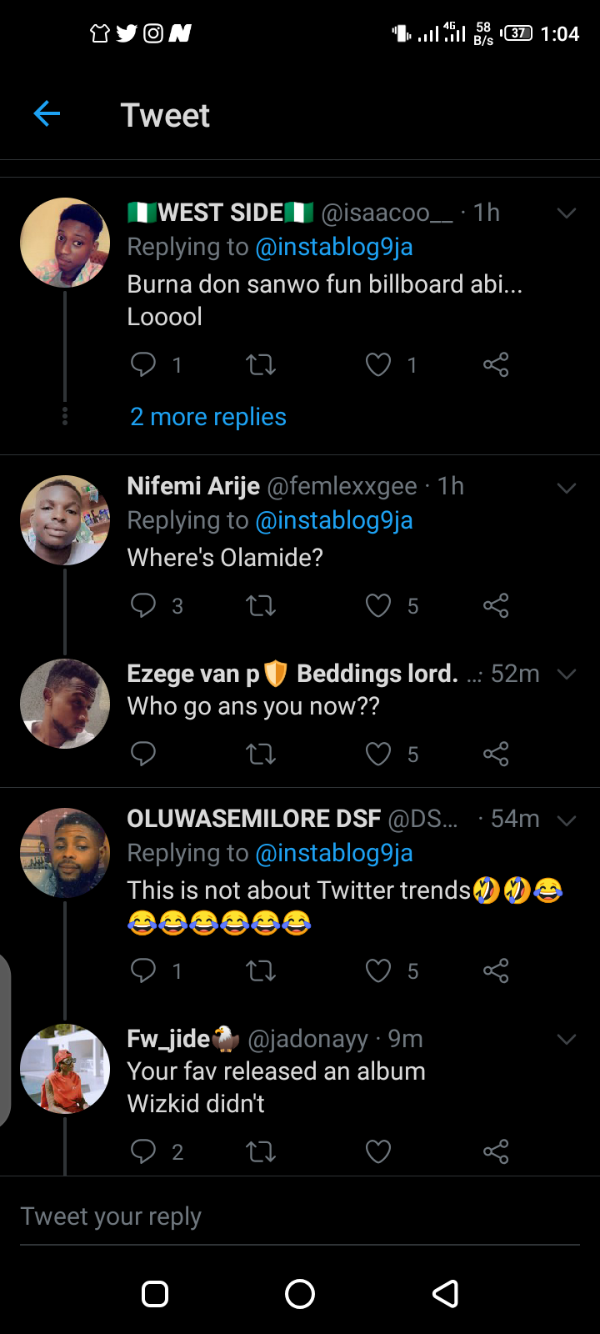Open comments on Fw_jide's tweet
The image size is (600, 1334).
pos(143,1151)
